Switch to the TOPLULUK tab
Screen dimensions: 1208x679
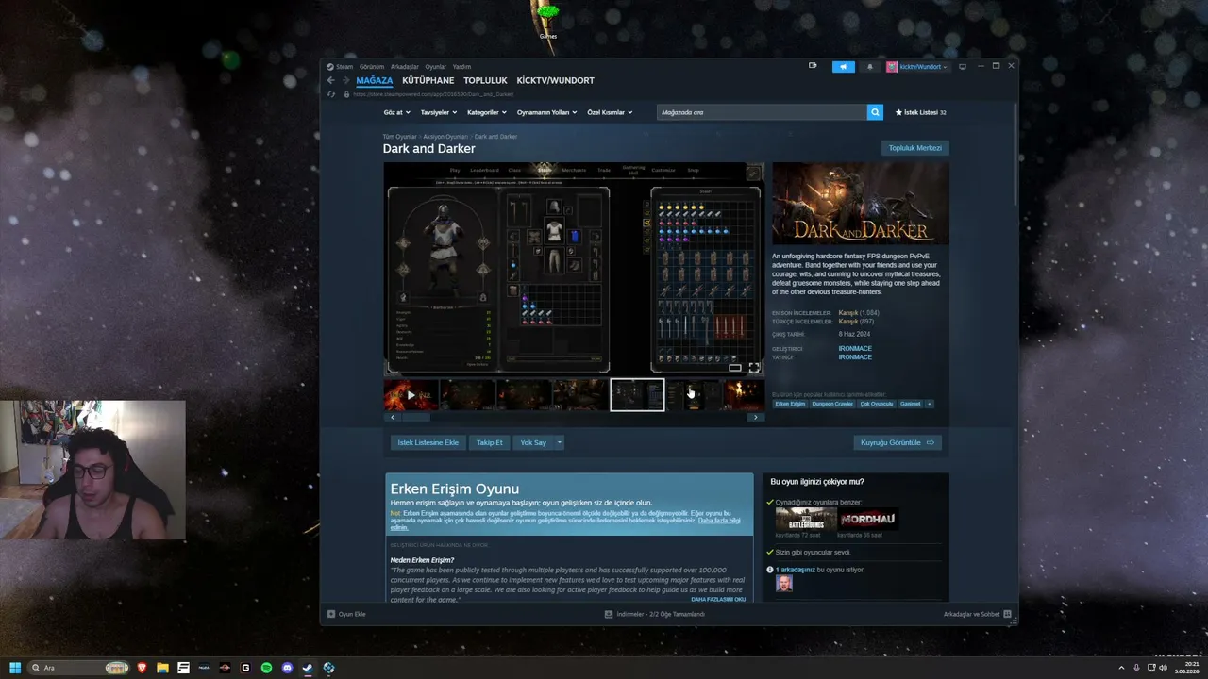[485, 81]
